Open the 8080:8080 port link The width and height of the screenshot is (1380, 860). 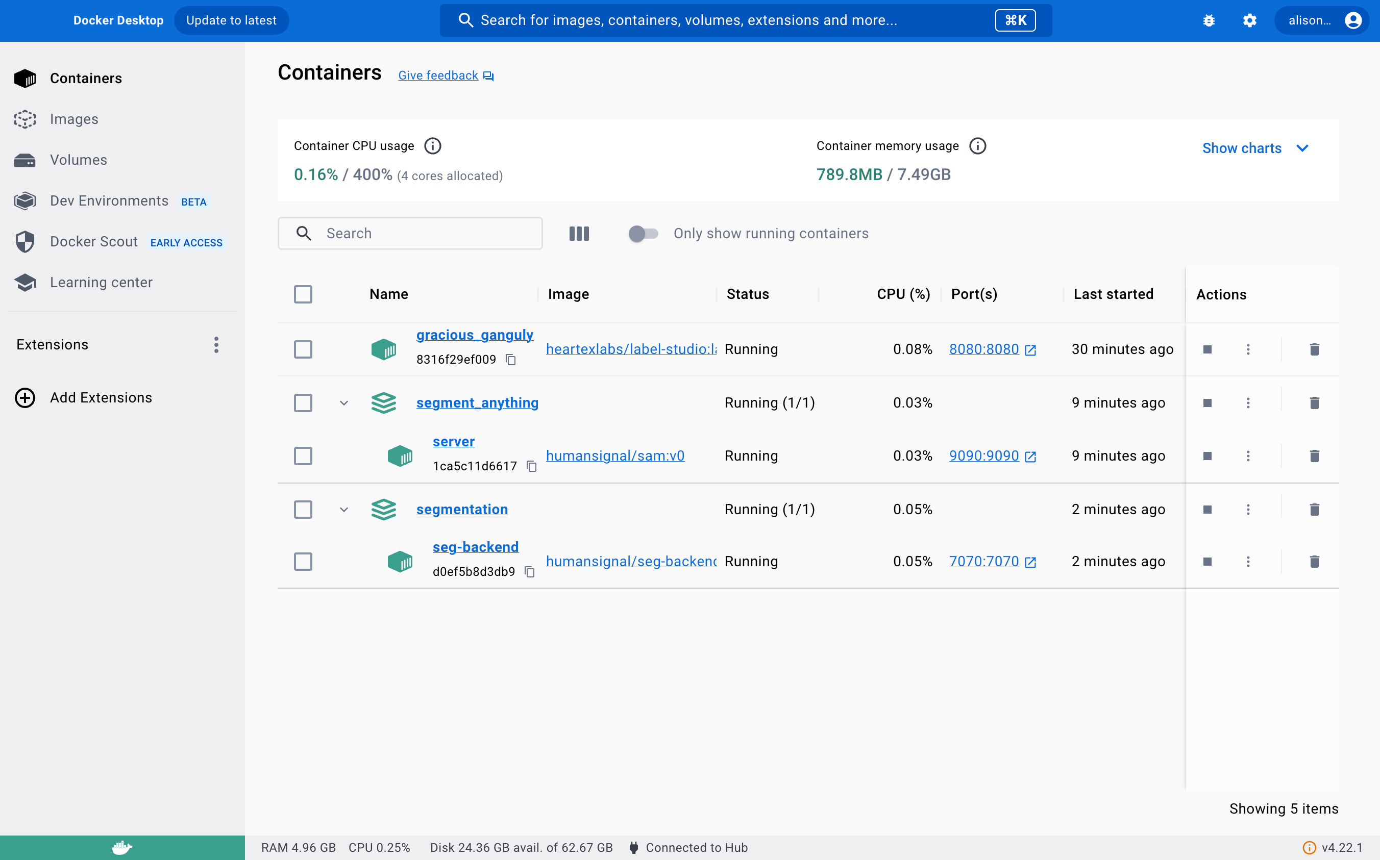point(984,349)
